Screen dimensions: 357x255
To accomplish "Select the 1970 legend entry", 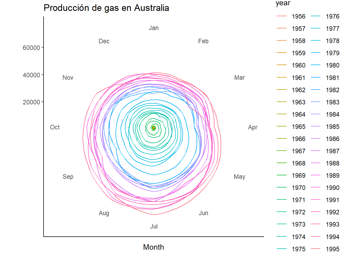I will (291, 188).
